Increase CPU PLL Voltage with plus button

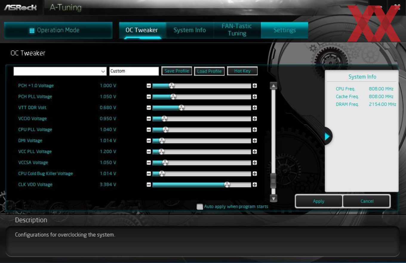255,130
